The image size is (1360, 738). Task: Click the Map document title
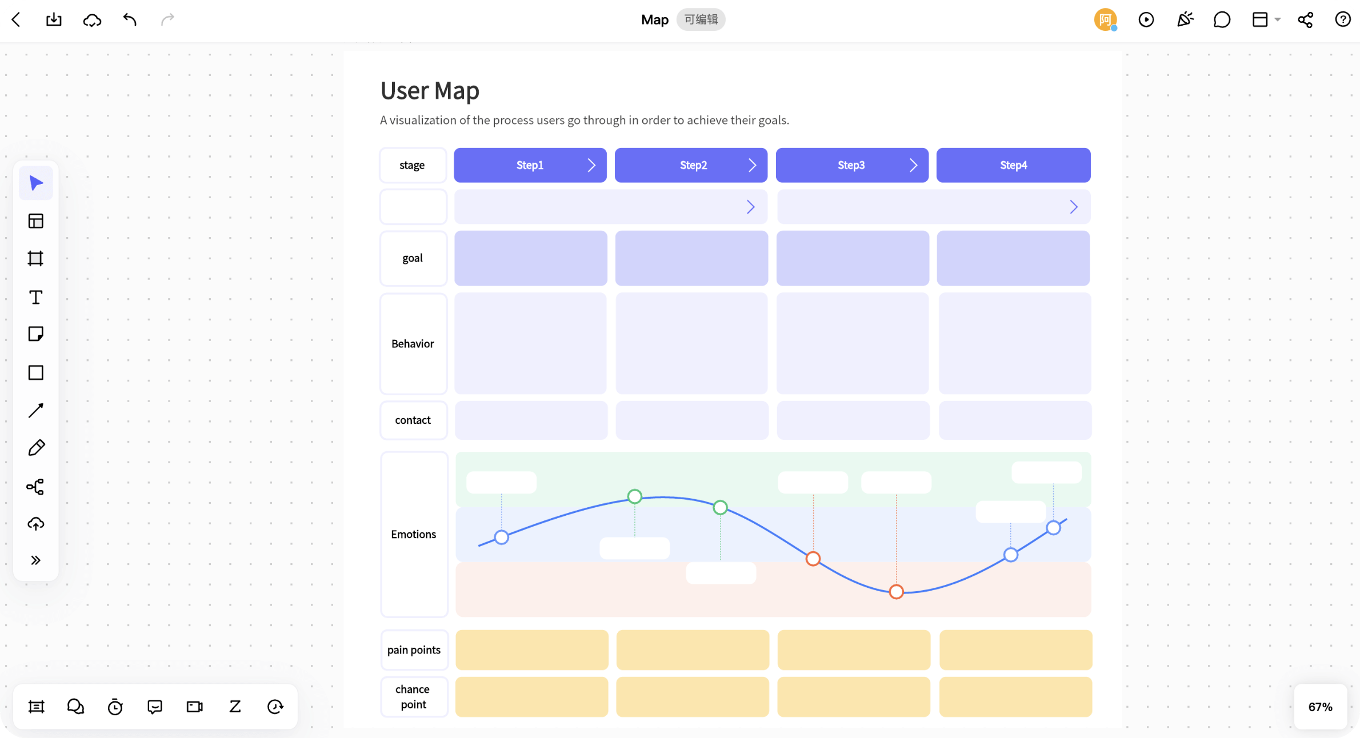(654, 19)
